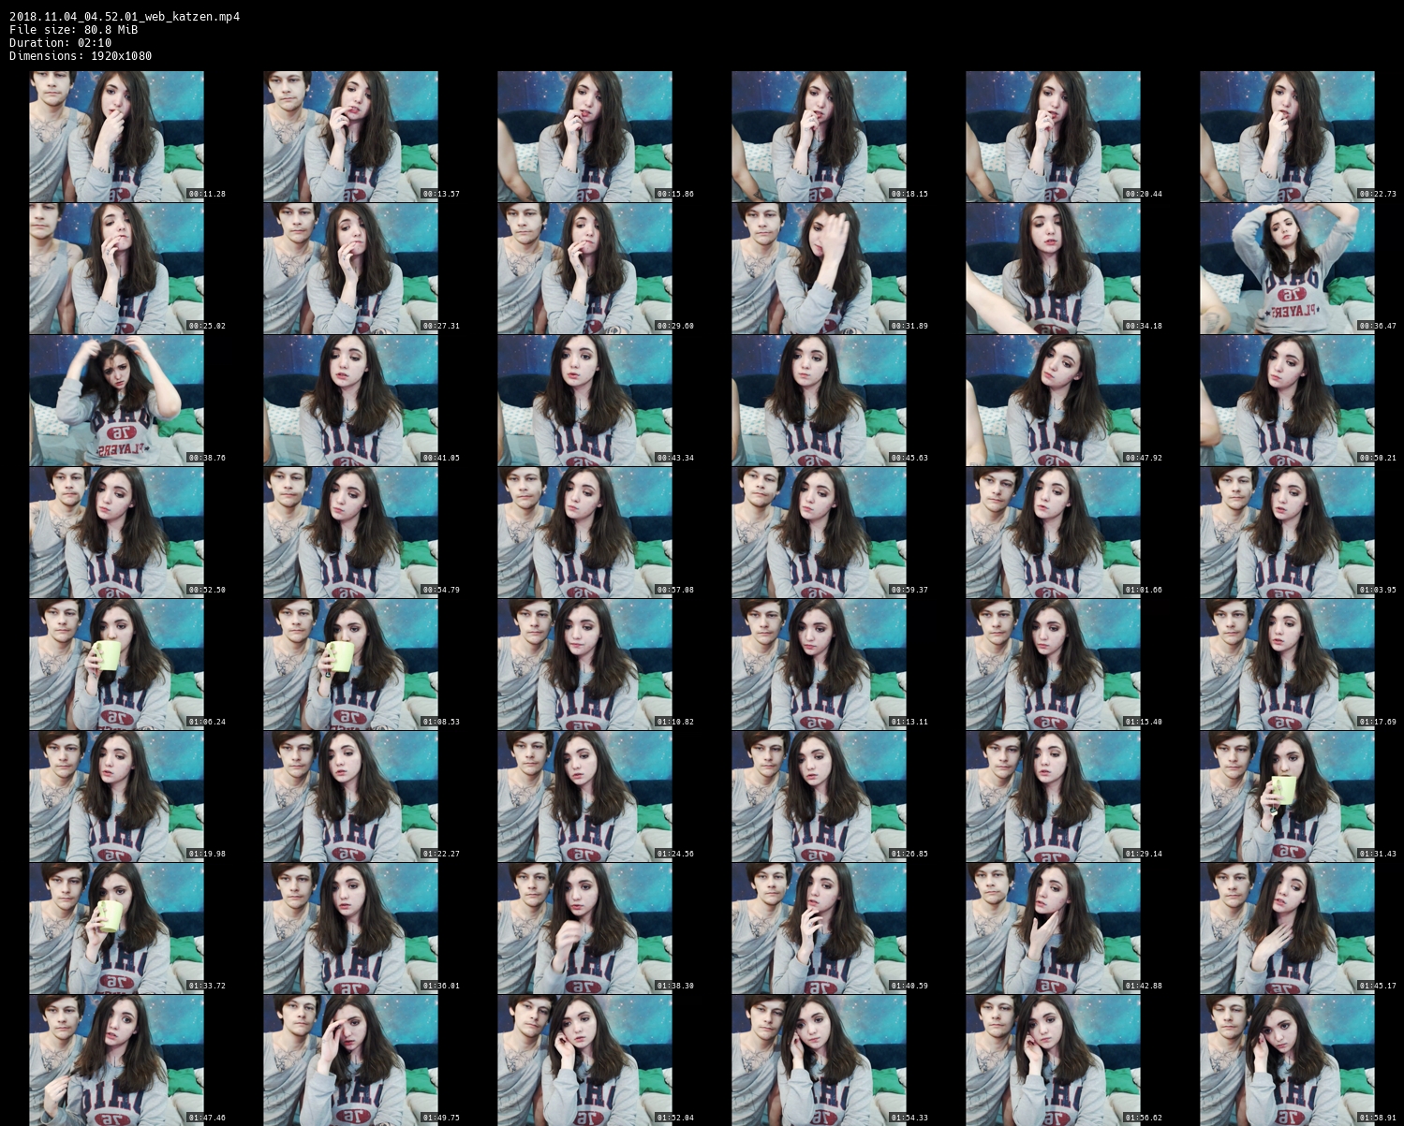1404x1126 pixels.
Task: Click the thumbnail timestamped 00:22.73
Action: (x=1287, y=137)
